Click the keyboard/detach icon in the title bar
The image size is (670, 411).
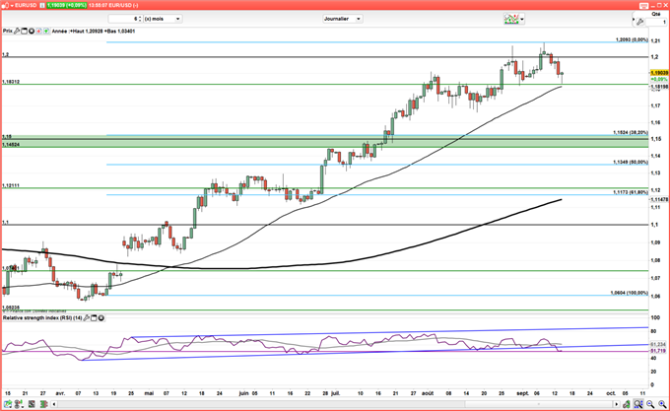pos(644,5)
